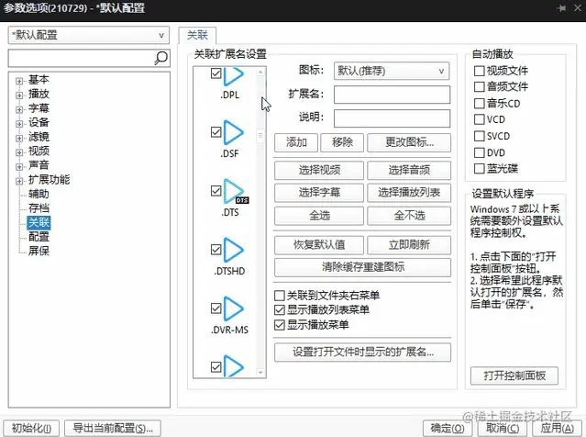Uncheck the .DVR-MS extension checkbox
The image size is (586, 437).
216,308
